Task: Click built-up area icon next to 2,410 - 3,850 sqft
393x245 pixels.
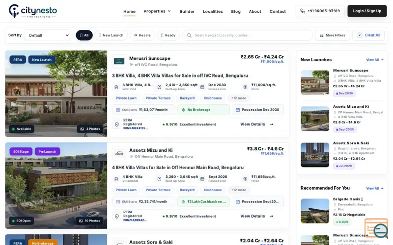Action: (x=159, y=87)
